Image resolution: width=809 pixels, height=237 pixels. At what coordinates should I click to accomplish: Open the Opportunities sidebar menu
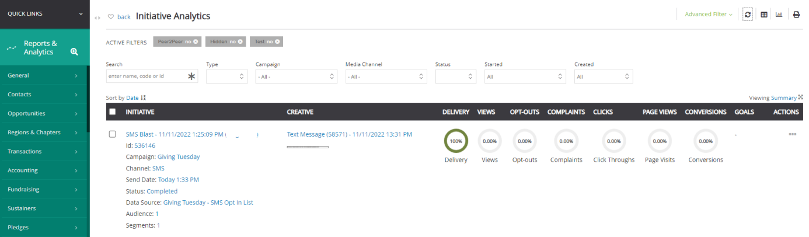pos(43,113)
